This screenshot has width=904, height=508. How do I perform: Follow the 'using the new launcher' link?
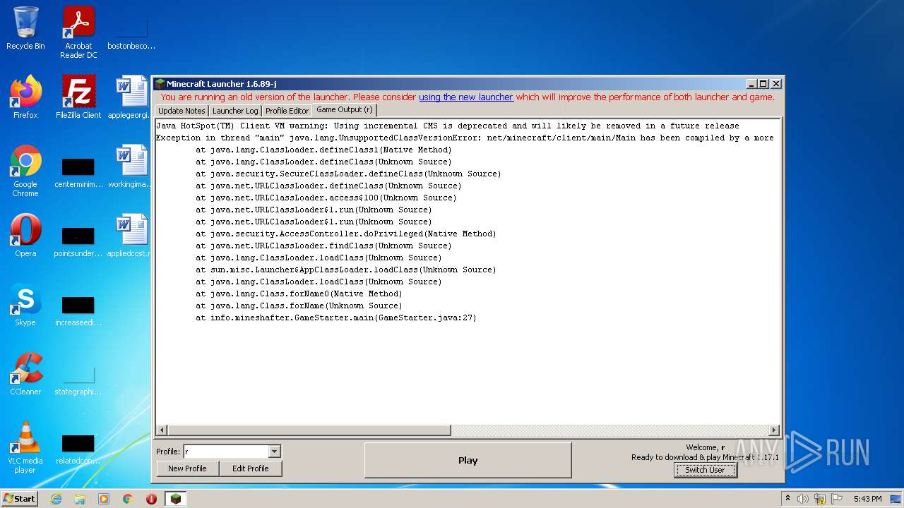point(466,97)
